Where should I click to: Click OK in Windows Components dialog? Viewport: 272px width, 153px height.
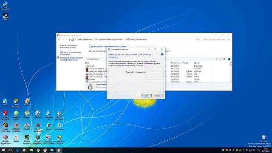(x=146, y=96)
